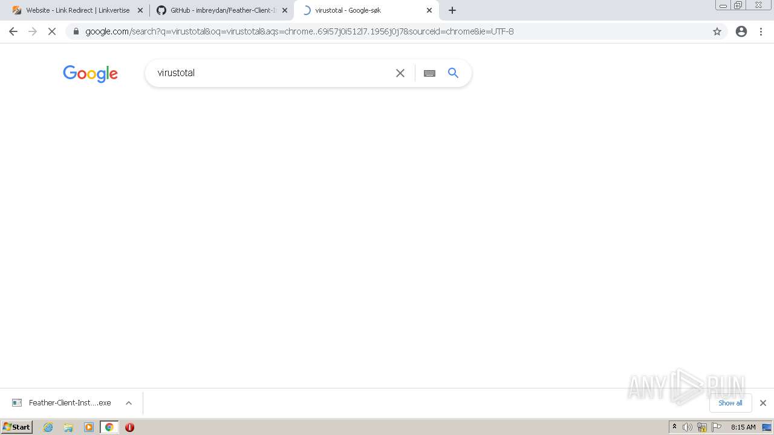Screen dimensions: 774x435
Task: Open Google's on-screen keyboard
Action: coord(429,73)
